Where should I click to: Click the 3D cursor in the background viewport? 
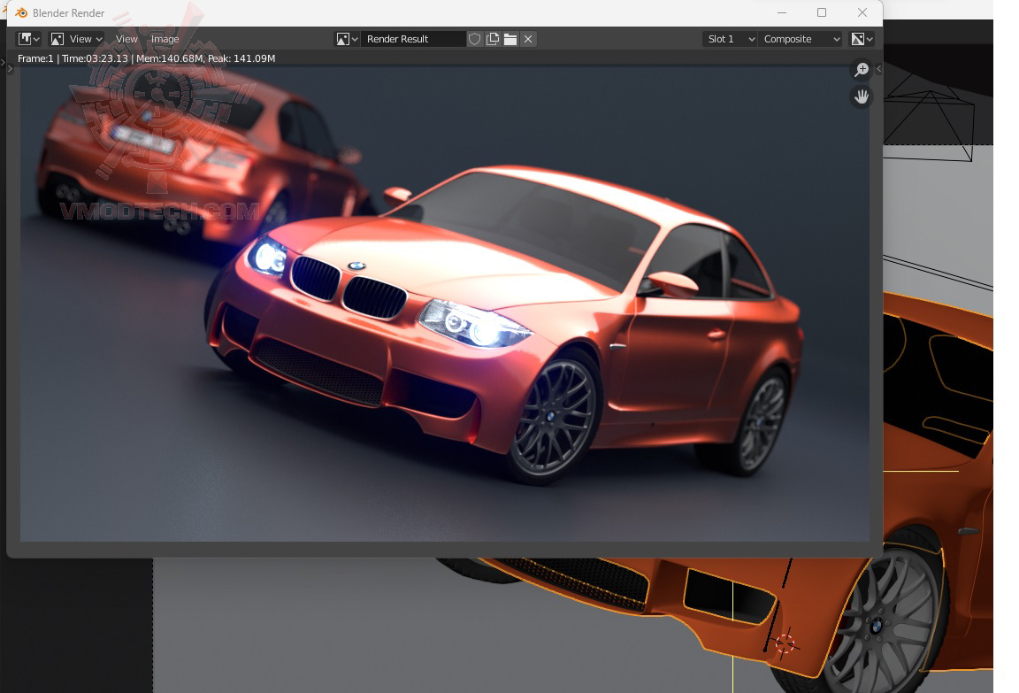click(785, 643)
